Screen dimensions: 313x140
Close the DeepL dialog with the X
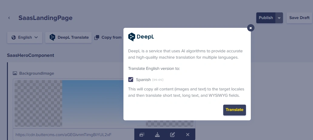(x=251, y=28)
